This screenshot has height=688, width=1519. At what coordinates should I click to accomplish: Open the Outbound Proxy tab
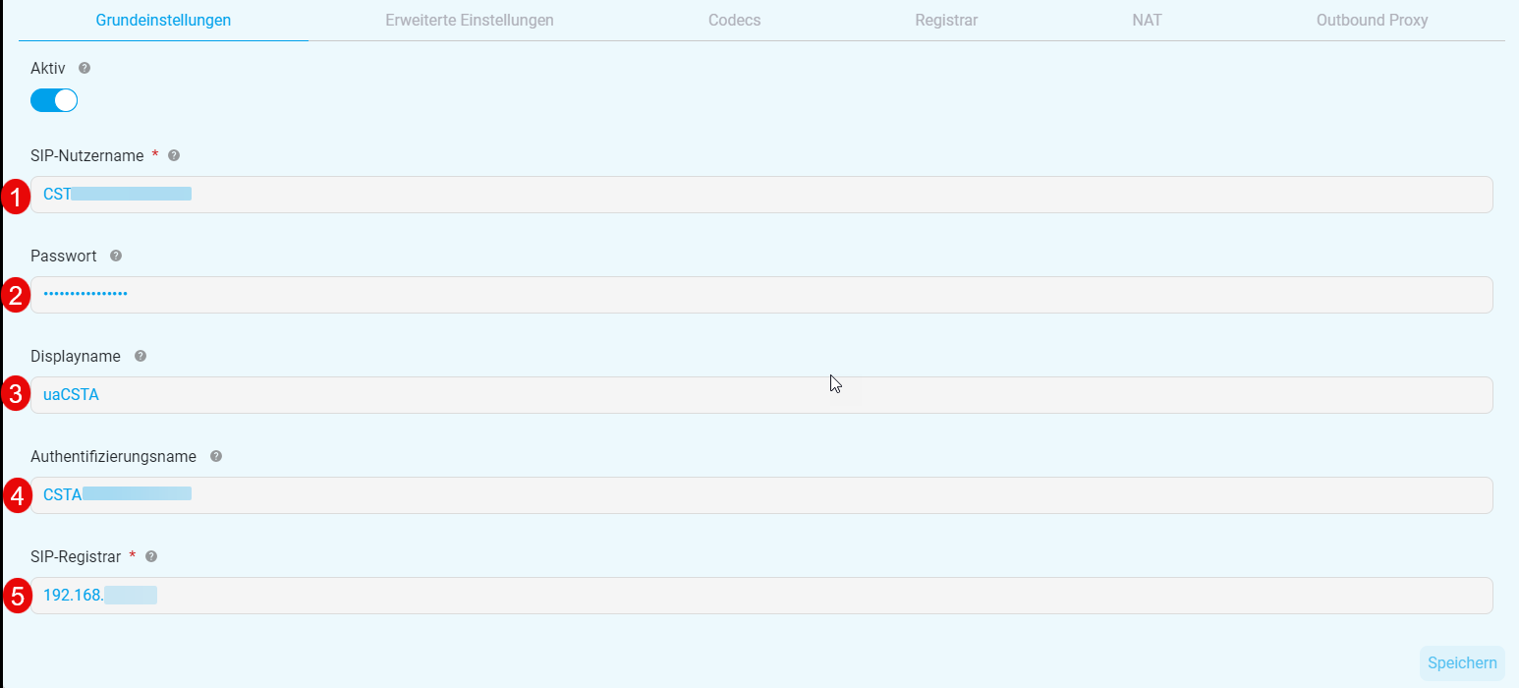tap(1372, 20)
